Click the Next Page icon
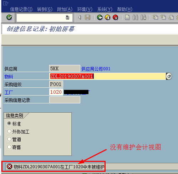Viewport: 178px width, 174px height. click(171, 17)
